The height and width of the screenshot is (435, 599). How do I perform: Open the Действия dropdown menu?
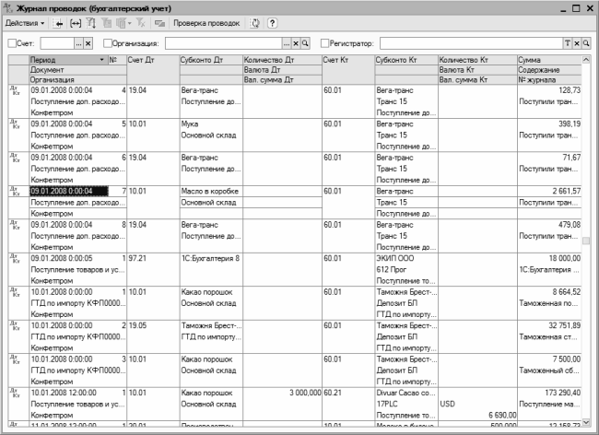(24, 22)
